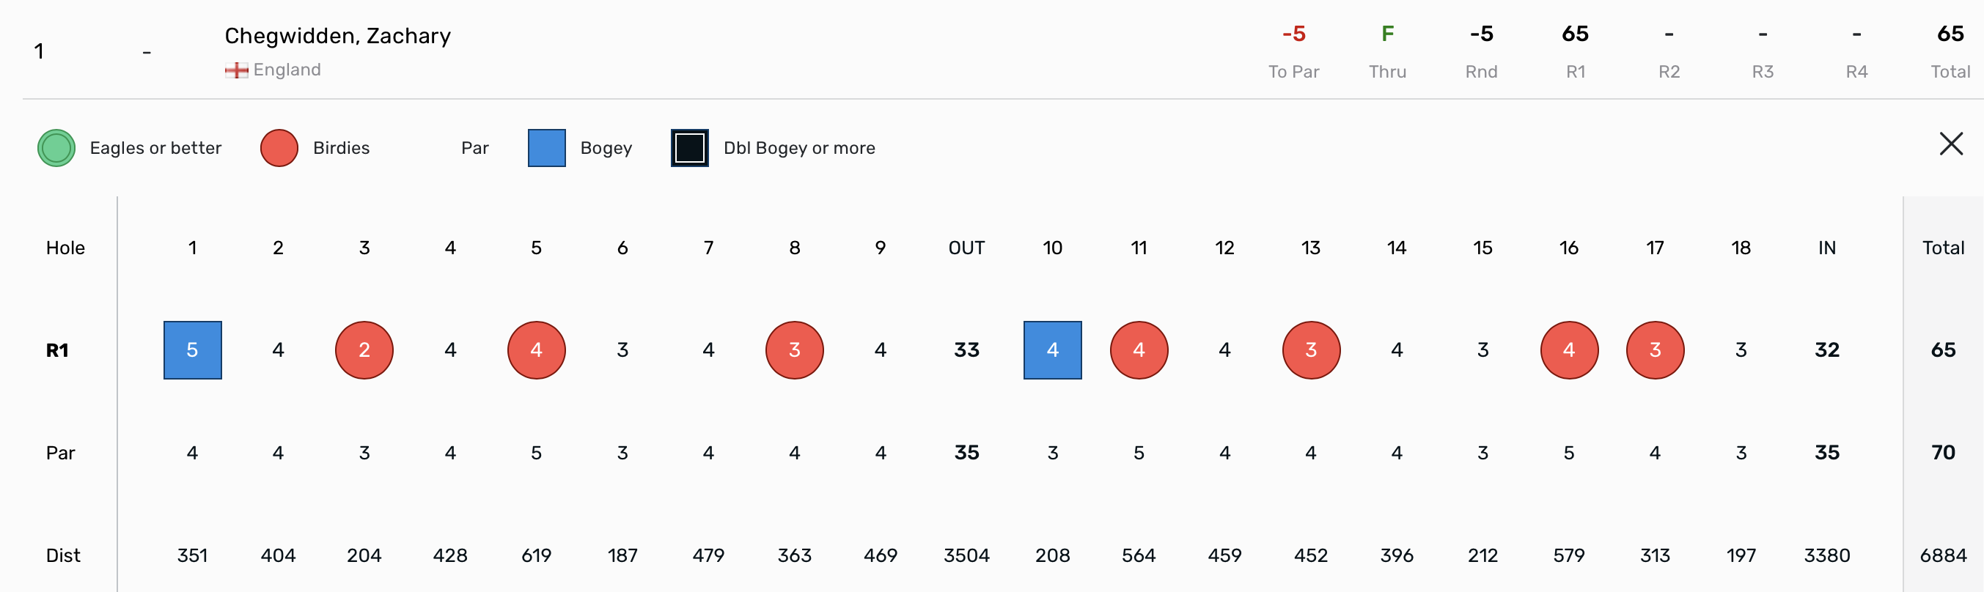Screen dimensions: 1984x592
Task: Click the black Dbl Bogey legend square
Action: pyautogui.click(x=689, y=149)
